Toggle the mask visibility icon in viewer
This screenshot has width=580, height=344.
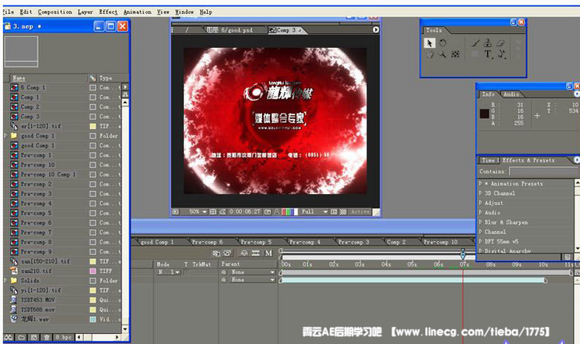[x=222, y=212]
